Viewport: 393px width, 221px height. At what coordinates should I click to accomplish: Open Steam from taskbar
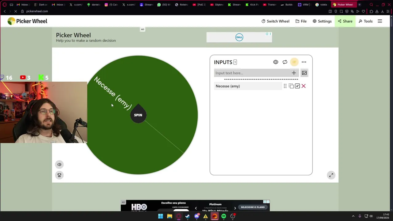click(x=188, y=216)
